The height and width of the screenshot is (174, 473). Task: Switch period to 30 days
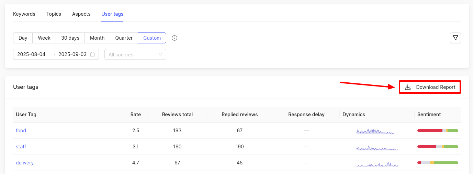click(70, 38)
